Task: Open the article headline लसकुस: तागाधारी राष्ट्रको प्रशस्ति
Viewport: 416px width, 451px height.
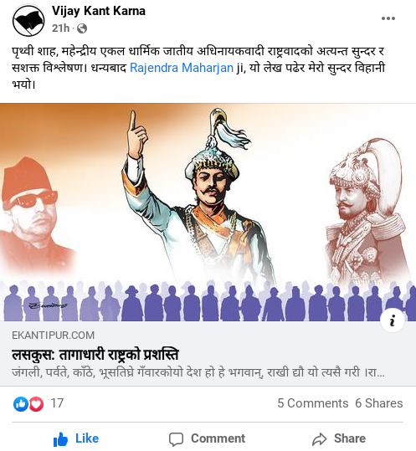Action: 95,355
